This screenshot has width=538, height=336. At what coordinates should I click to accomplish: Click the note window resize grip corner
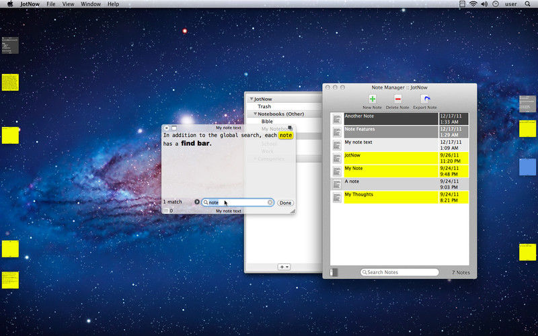(293, 211)
